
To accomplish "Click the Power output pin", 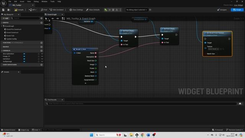I will pos(96,68).
